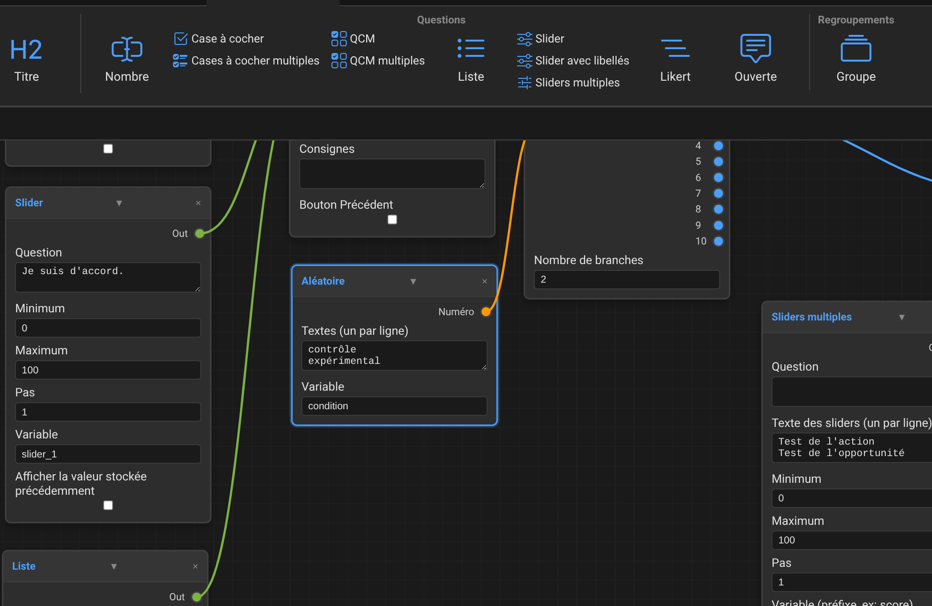Click the orange Numéro output port
932x606 pixels.
[486, 312]
